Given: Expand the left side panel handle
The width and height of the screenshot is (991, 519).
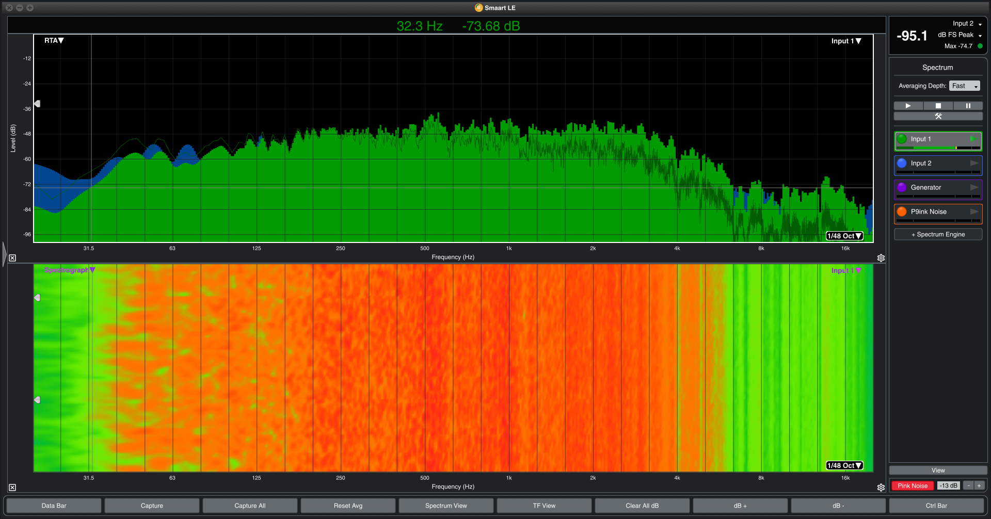Looking at the screenshot, I should pyautogui.click(x=4, y=254).
